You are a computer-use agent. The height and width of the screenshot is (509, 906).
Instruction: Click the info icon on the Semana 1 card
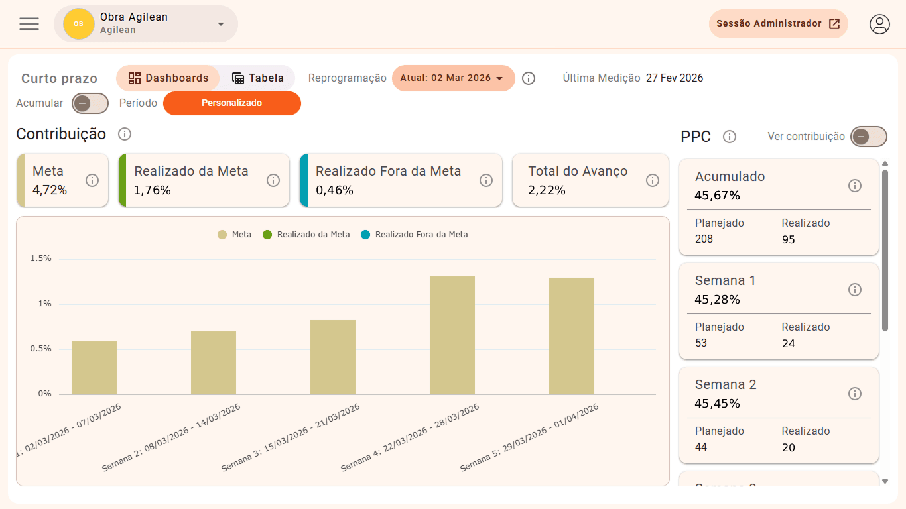(x=855, y=290)
